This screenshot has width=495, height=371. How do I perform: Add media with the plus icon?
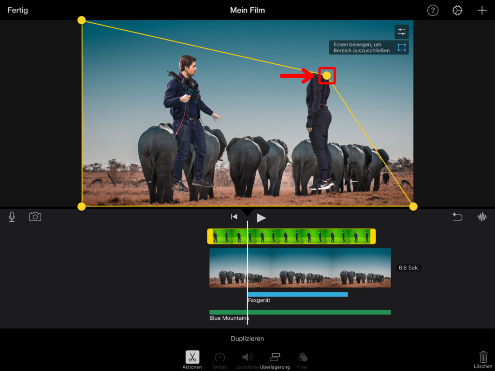482,11
